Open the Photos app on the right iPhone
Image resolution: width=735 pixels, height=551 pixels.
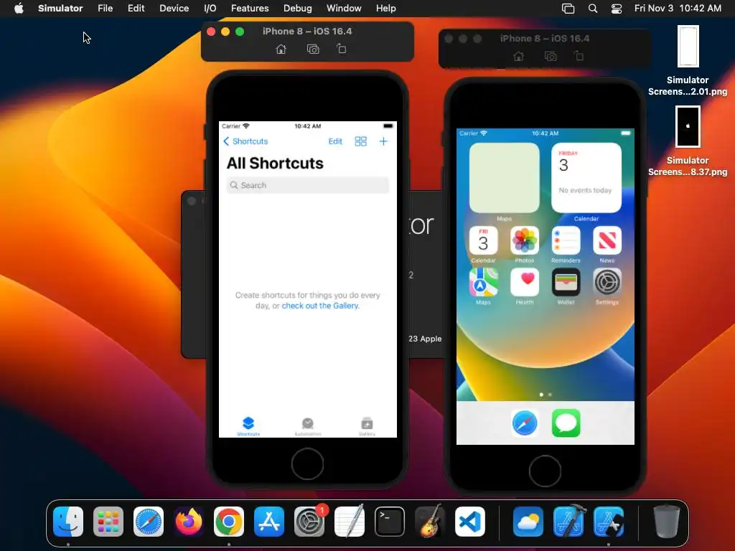point(525,241)
